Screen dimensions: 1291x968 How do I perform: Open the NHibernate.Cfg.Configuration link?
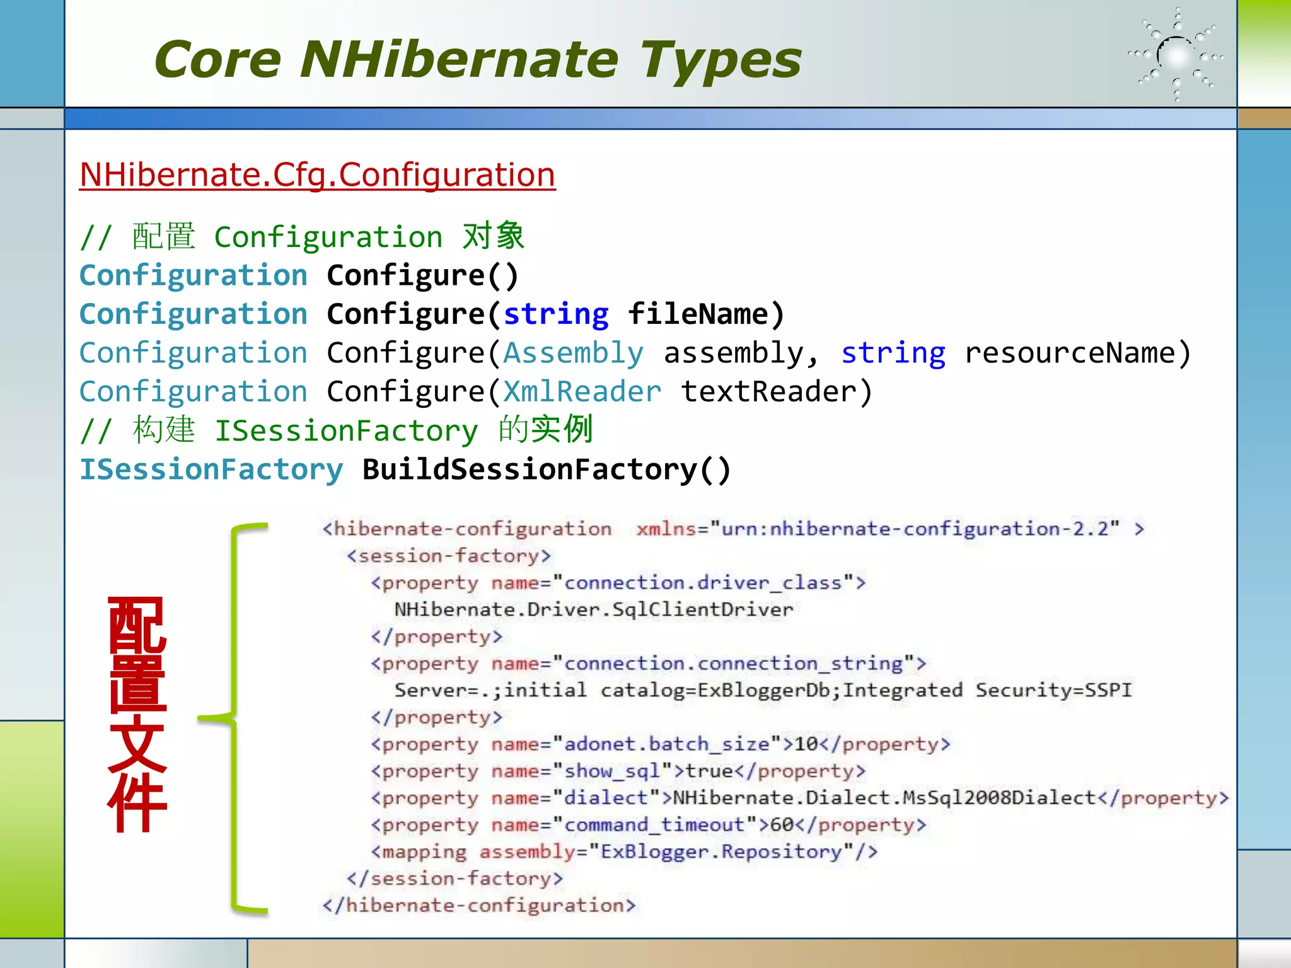pos(318,175)
